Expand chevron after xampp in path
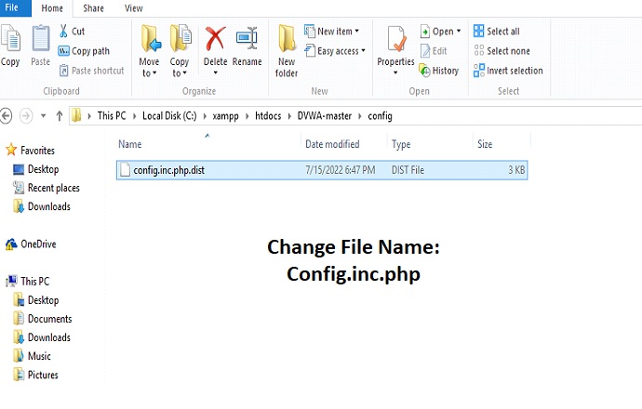Viewport: 642px width, 409px height. 247,116
